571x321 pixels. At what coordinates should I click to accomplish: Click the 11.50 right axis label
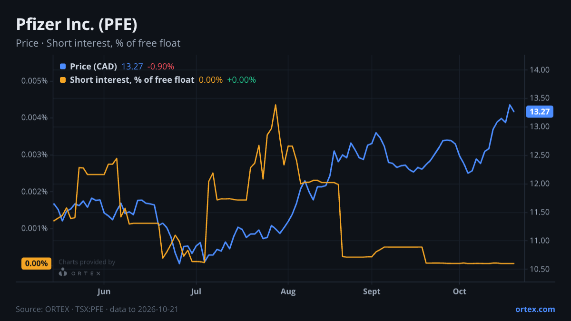coord(539,213)
